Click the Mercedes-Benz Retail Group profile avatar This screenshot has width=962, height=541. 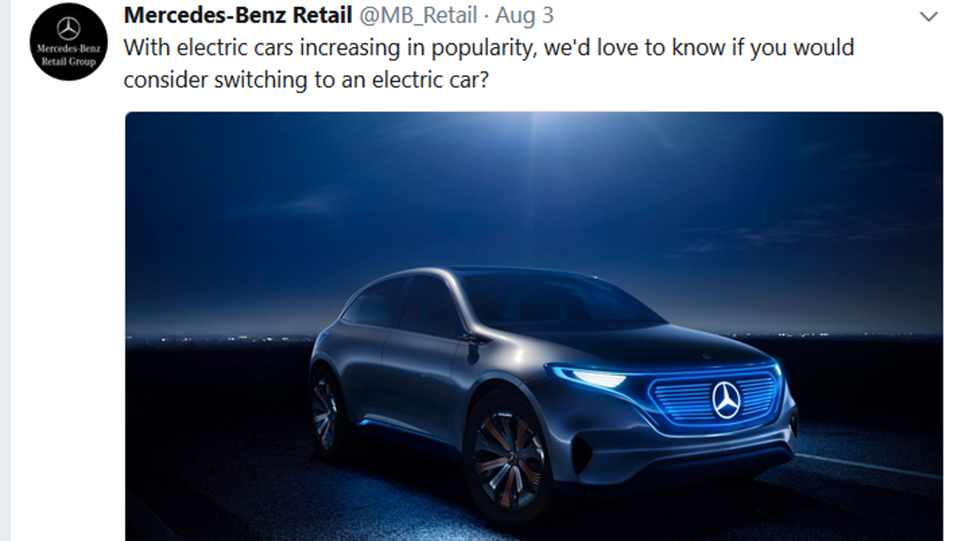point(69,42)
